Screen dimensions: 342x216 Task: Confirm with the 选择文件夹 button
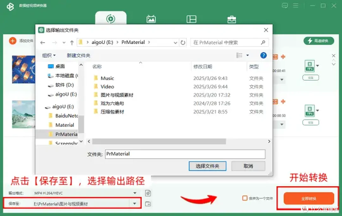[x=207, y=166]
